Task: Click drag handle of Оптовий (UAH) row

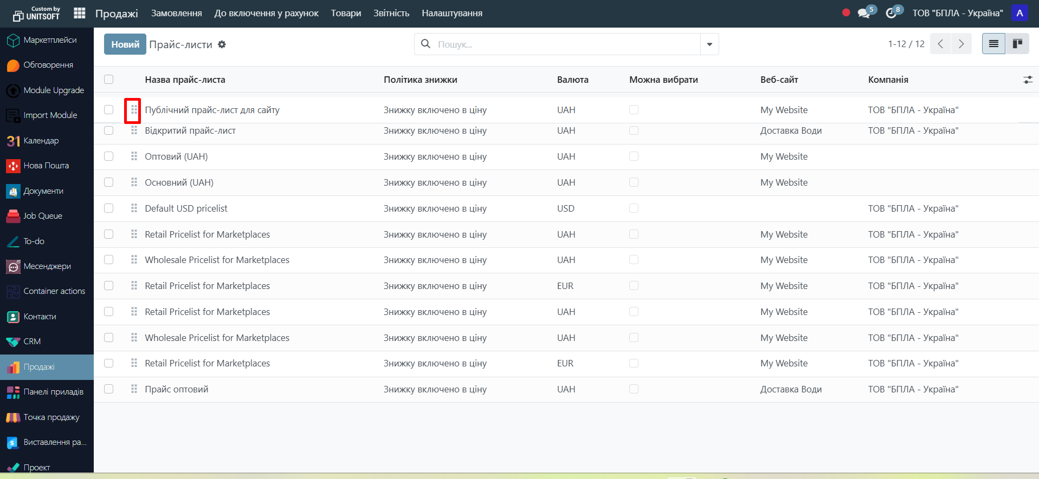Action: click(134, 156)
